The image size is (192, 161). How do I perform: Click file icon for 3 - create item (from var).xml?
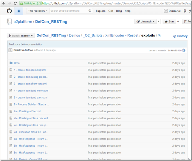point(11,84)
